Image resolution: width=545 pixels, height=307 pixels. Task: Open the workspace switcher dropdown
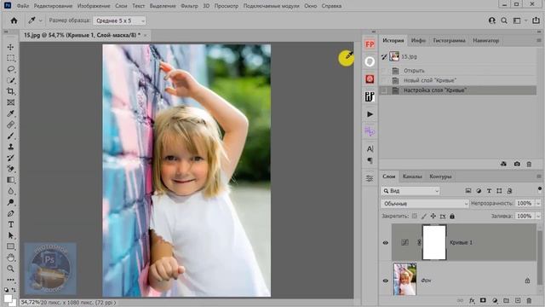tap(519, 20)
